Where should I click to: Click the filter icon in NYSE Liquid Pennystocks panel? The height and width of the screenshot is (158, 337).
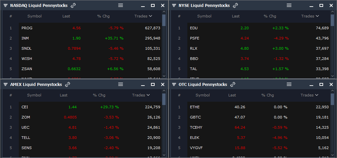coord(174,6)
